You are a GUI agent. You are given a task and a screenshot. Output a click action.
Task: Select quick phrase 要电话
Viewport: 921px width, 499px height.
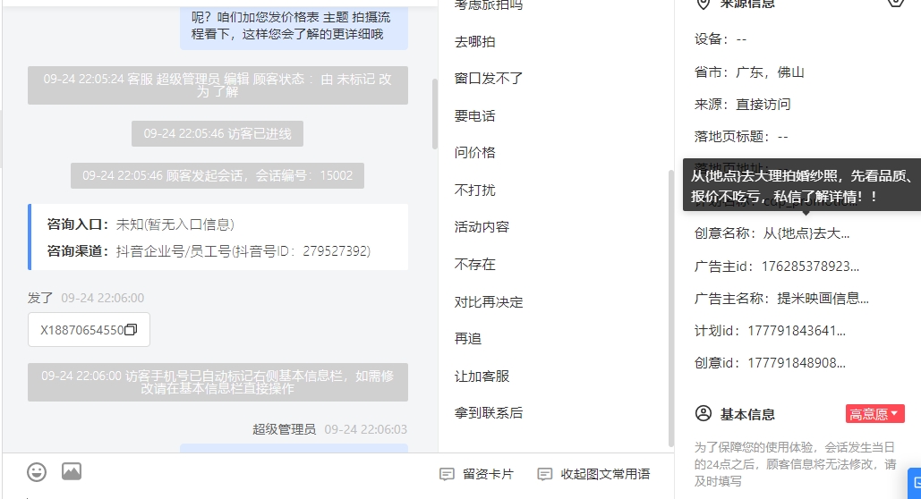(x=474, y=116)
